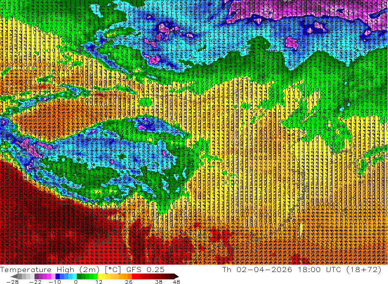Click the '48' legend label
Screen dimensions: 388x284
tap(176, 282)
